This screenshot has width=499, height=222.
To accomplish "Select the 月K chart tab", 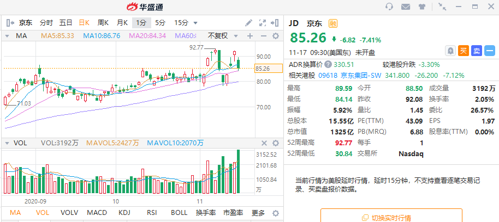I will point(122,23).
